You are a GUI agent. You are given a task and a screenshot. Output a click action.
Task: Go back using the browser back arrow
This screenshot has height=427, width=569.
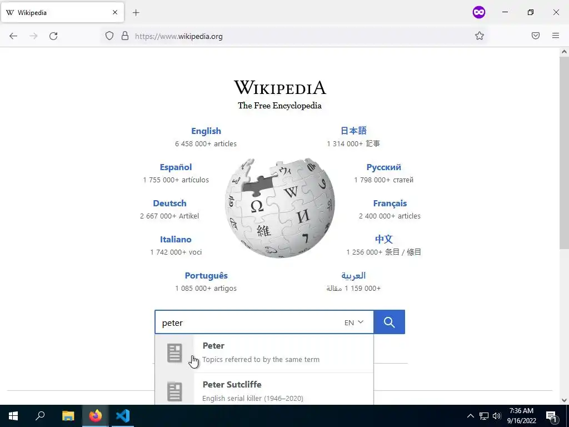coord(13,36)
